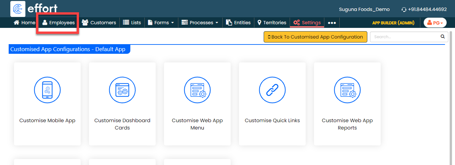Go to Territories in the navbar
The width and height of the screenshot is (455, 165).
[272, 23]
